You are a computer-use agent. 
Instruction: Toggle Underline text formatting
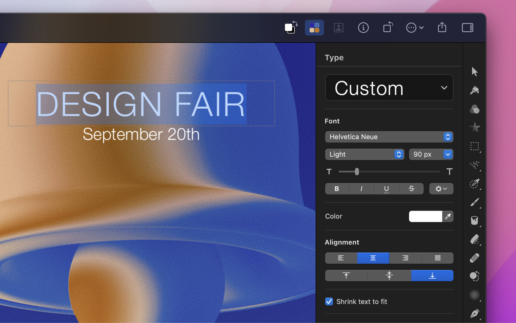click(x=386, y=189)
